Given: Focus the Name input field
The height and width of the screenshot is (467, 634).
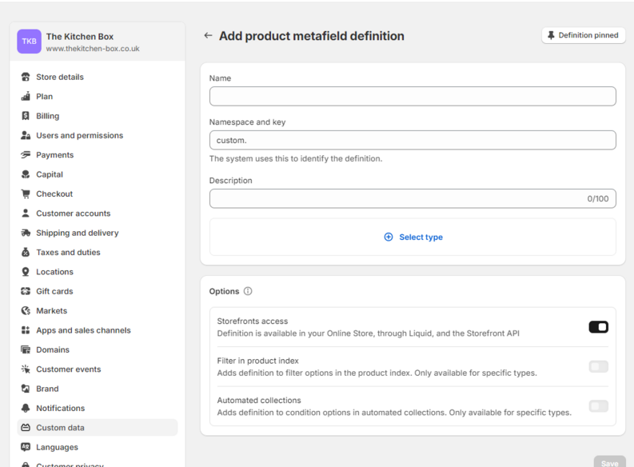Looking at the screenshot, I should click(x=413, y=96).
